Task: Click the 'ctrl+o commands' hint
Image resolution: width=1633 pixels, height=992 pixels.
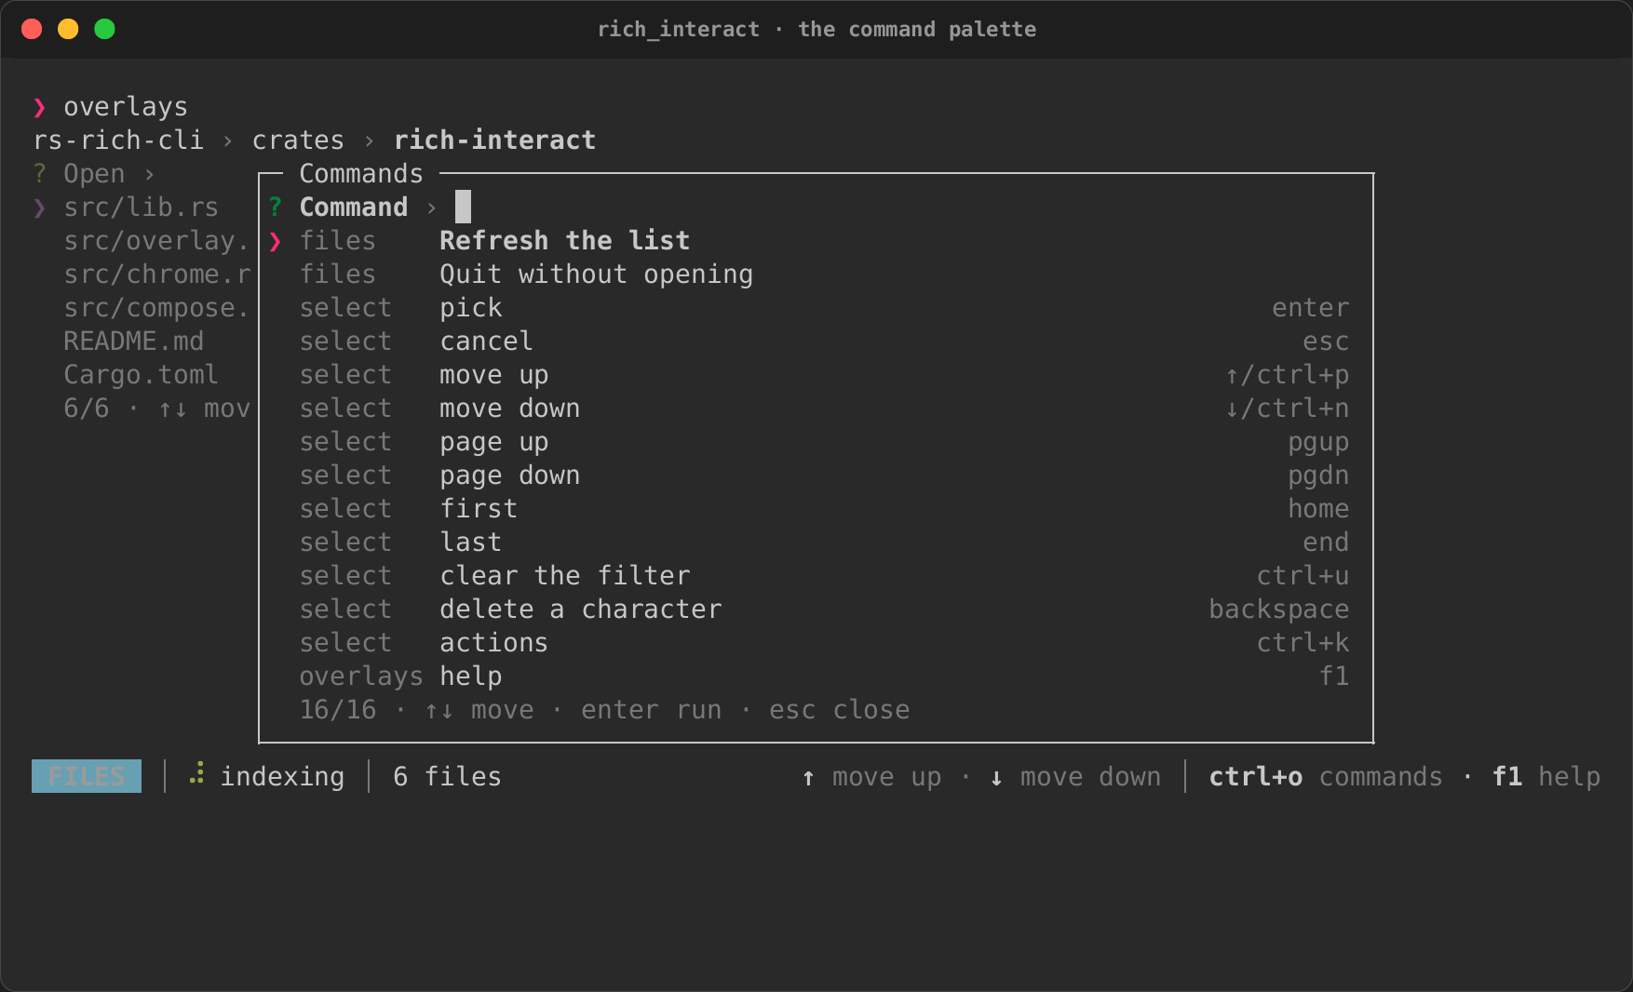Action: pos(1326,776)
